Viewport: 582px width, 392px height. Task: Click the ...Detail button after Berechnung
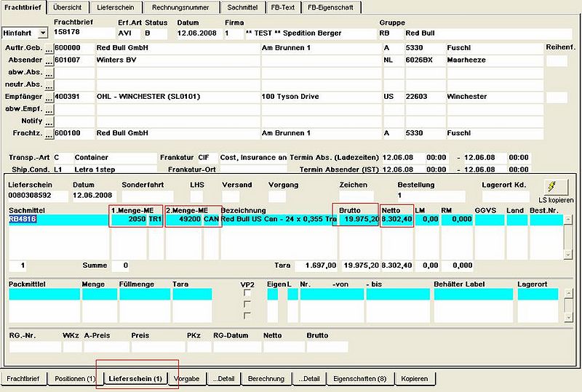tap(309, 379)
